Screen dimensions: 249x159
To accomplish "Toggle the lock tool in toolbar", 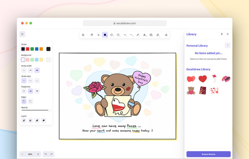I will [83, 35].
